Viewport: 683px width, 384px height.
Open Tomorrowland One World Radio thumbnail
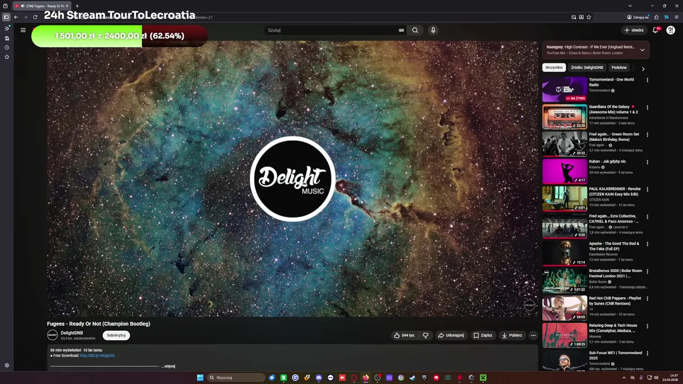tap(565, 89)
